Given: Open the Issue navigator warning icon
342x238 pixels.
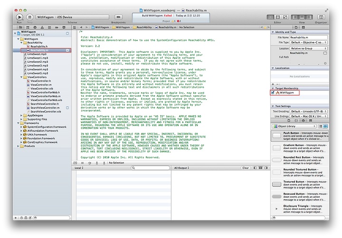Looking at the screenshot, I should click(42, 27).
